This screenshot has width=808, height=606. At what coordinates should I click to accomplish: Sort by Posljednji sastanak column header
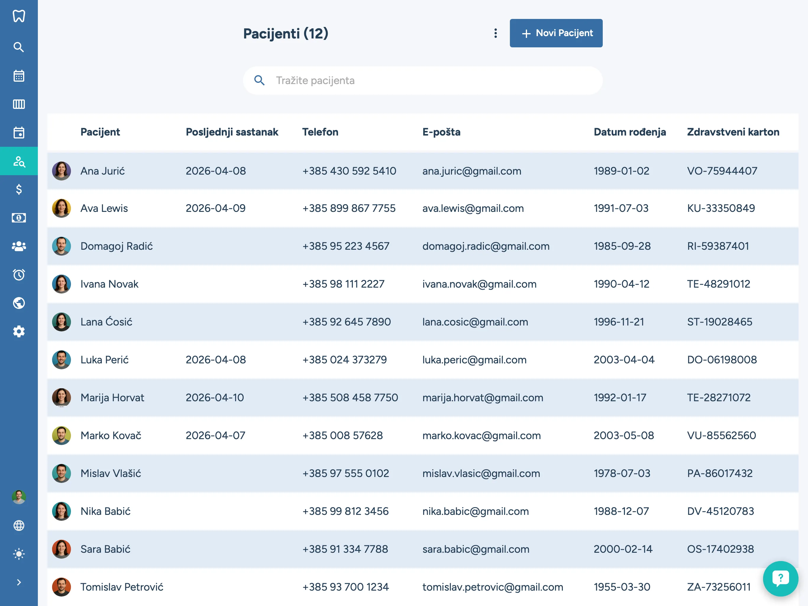[x=232, y=132]
